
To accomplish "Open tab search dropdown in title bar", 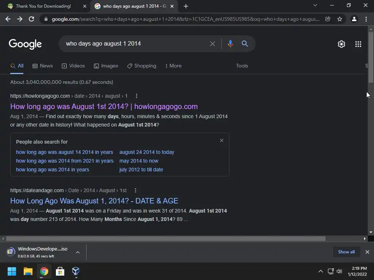I will [315, 5].
